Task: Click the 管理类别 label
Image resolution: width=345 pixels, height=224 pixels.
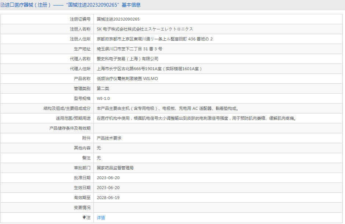Action: (82, 88)
